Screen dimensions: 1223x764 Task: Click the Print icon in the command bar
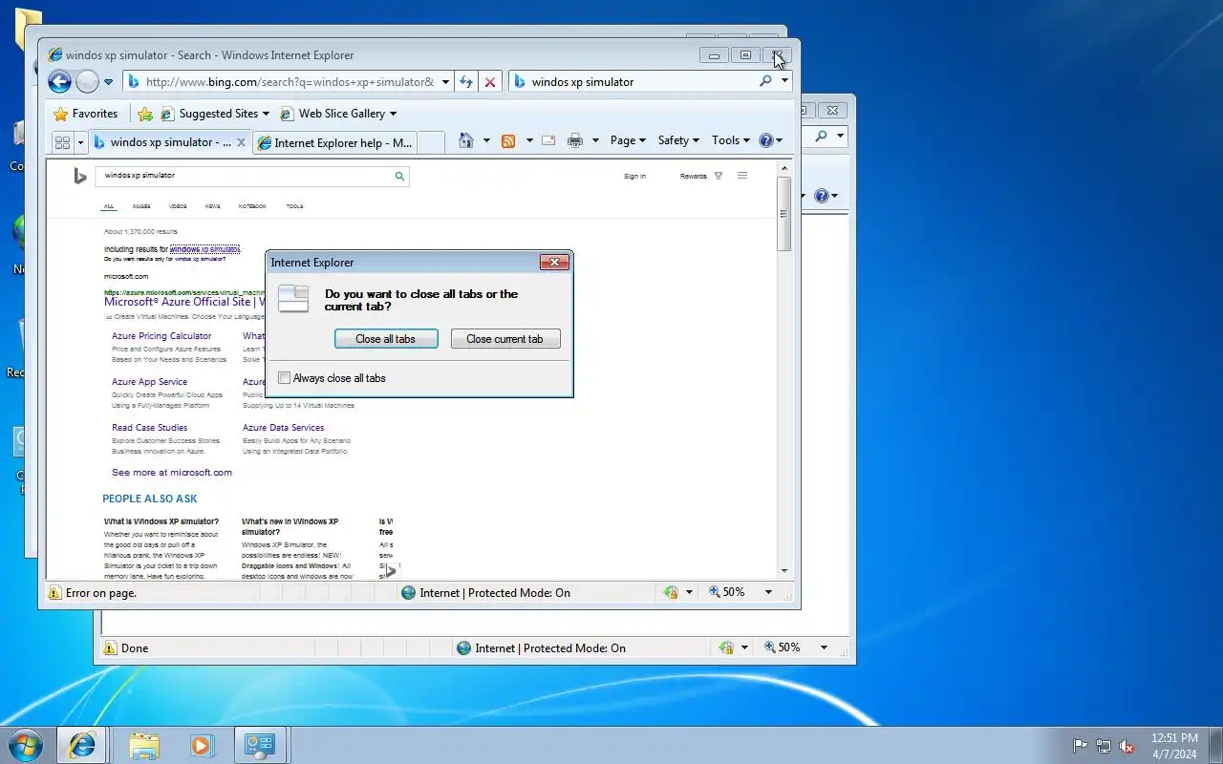(575, 140)
